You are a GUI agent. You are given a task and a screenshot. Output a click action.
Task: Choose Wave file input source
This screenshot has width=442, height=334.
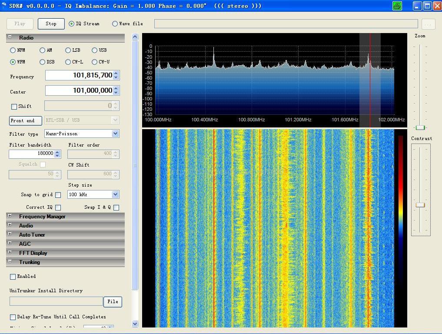115,23
